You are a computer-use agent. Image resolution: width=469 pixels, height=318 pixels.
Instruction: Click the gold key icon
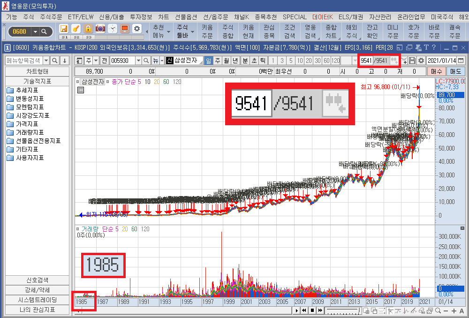pos(76,29)
